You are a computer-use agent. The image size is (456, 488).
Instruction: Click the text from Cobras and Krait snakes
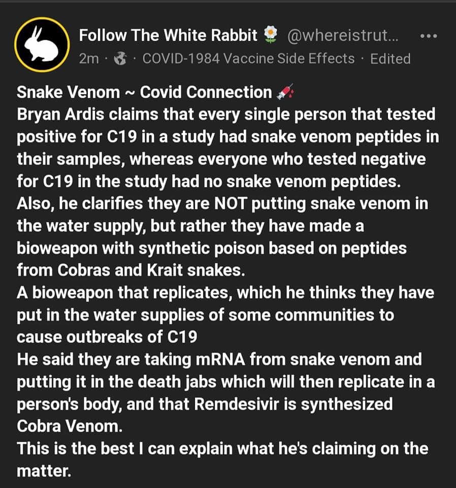131,270
